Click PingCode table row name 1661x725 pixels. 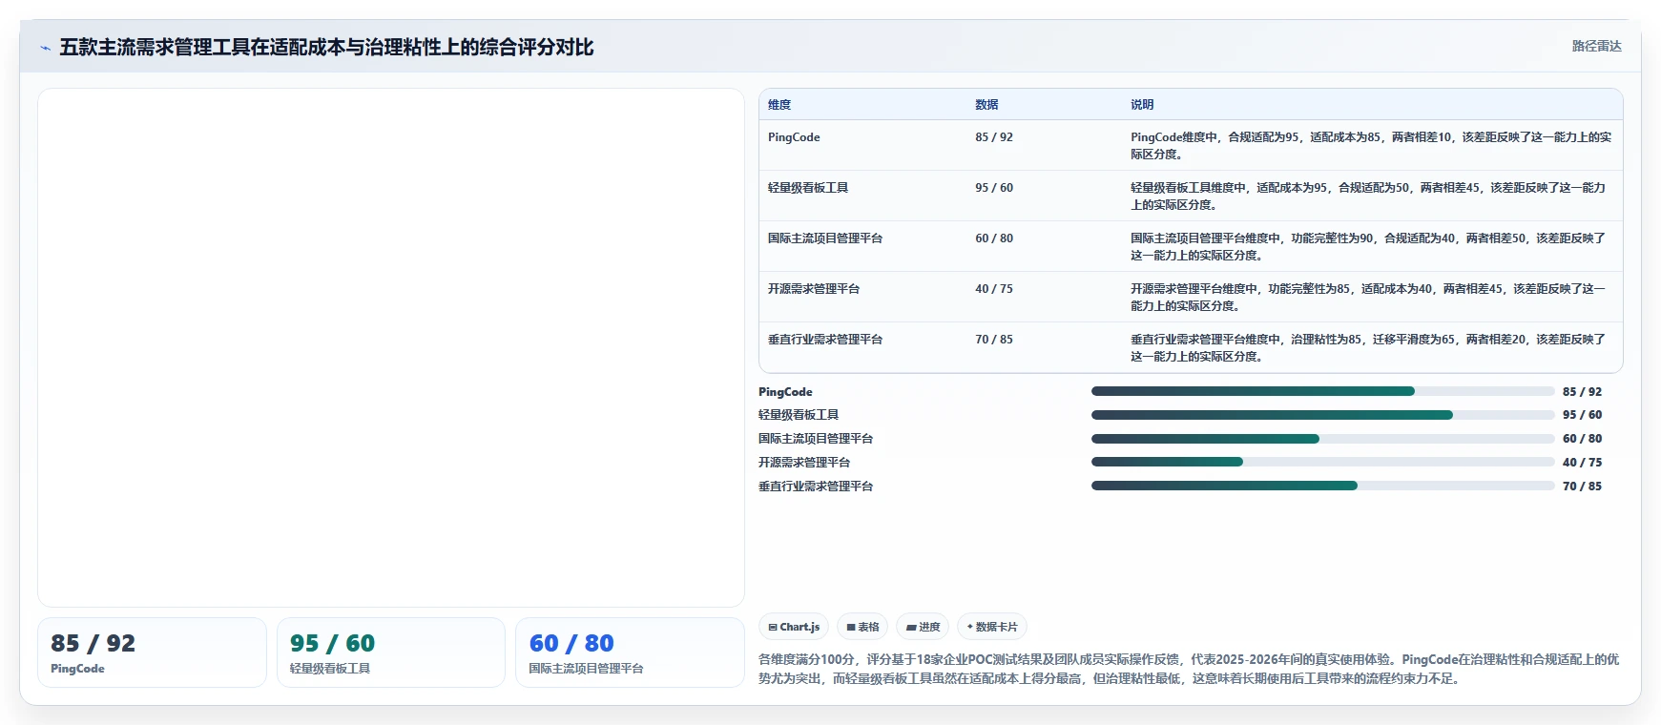tap(794, 137)
